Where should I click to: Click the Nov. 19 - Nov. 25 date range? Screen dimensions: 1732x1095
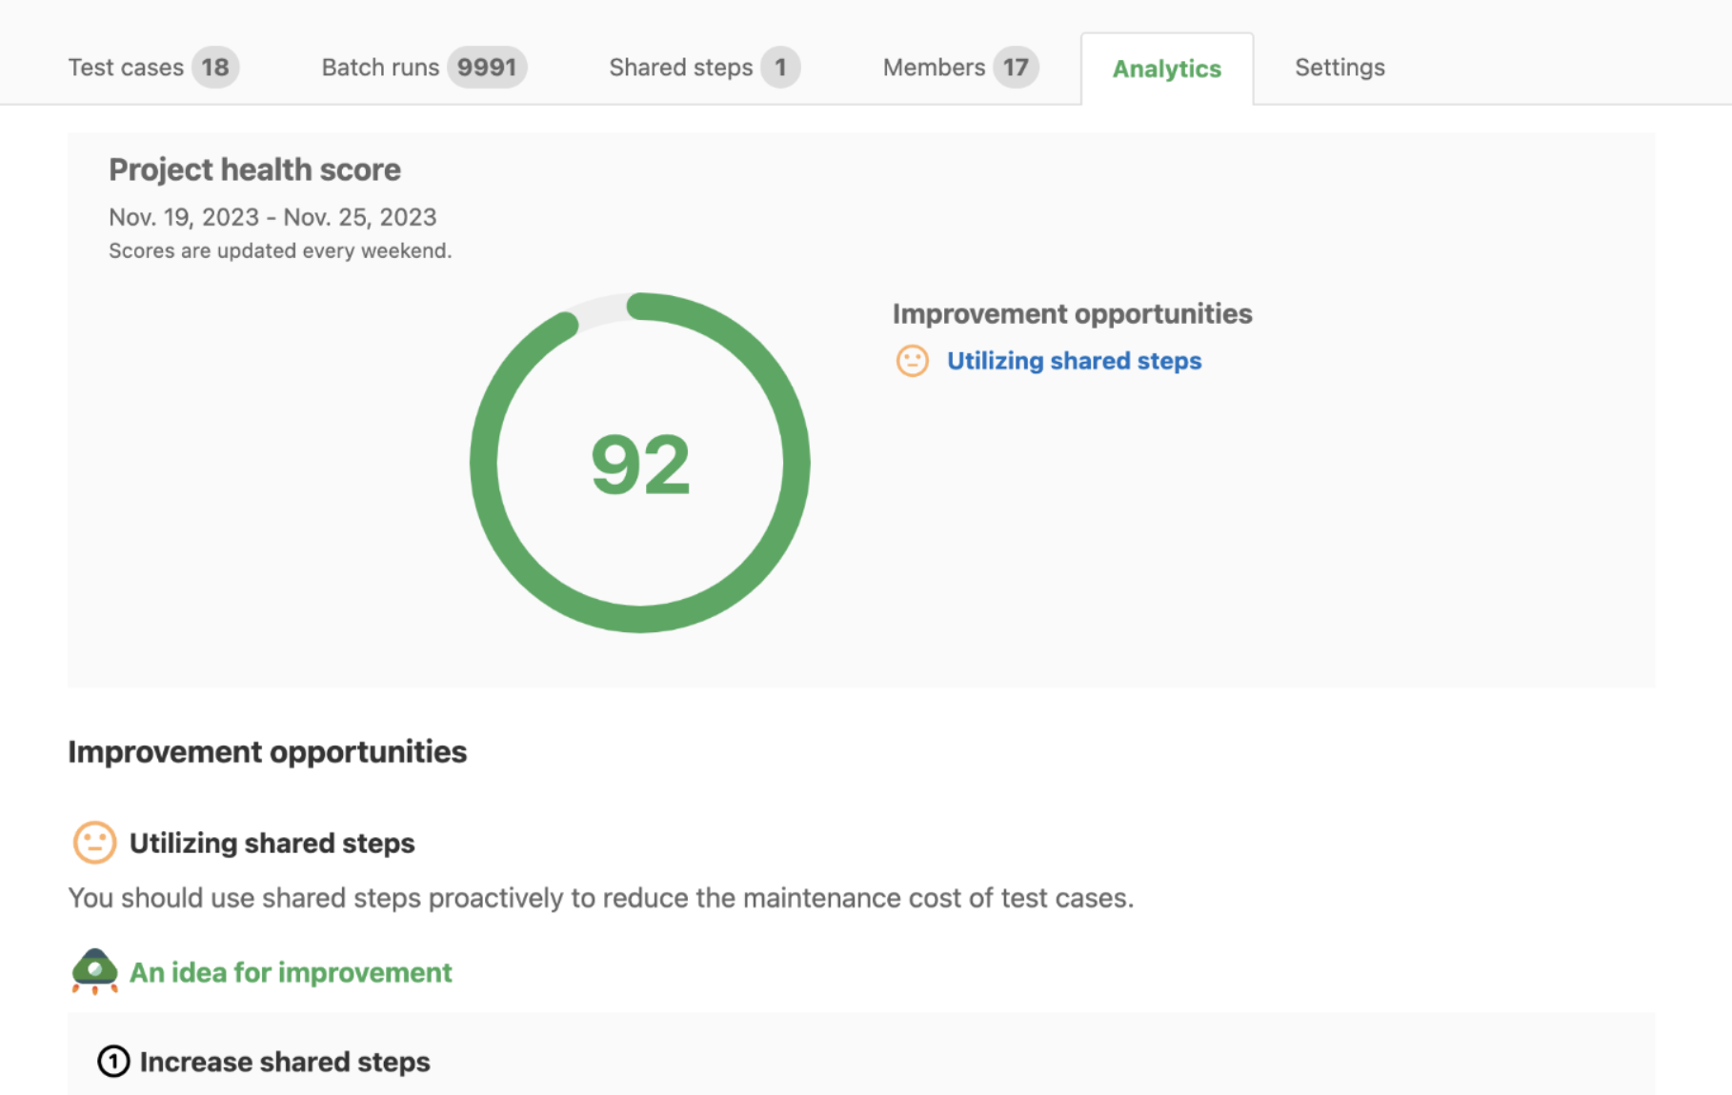272,217
